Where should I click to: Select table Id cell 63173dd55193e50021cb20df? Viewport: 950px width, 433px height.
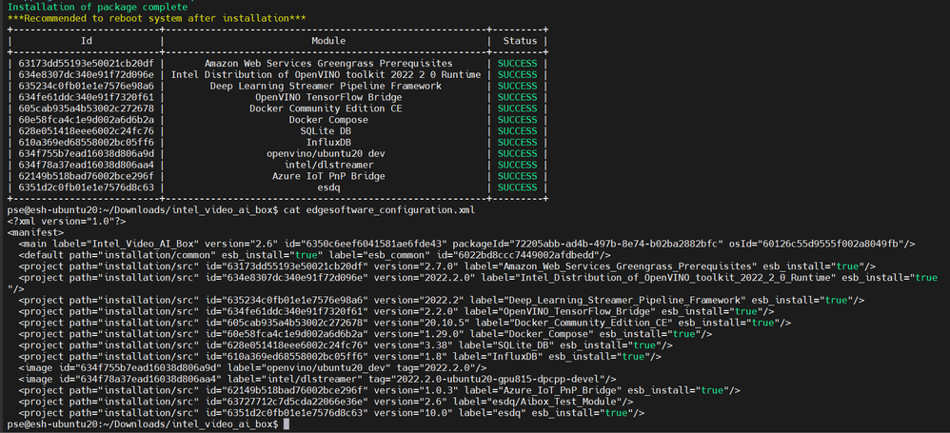[x=86, y=64]
